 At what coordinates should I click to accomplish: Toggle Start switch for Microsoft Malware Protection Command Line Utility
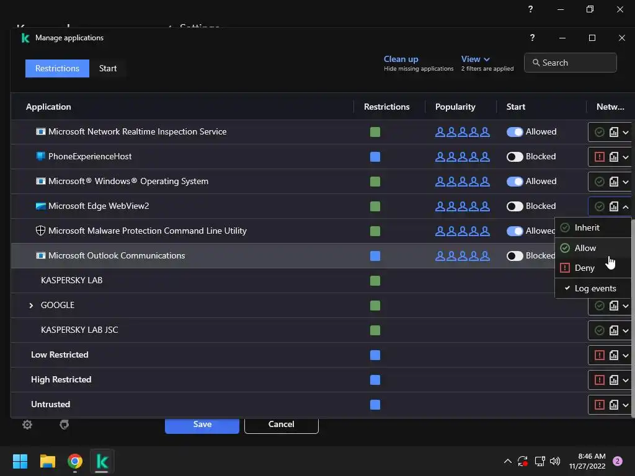pyautogui.click(x=515, y=231)
